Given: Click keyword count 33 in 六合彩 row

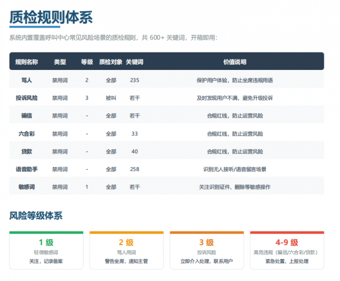Looking at the screenshot, I should point(135,134).
